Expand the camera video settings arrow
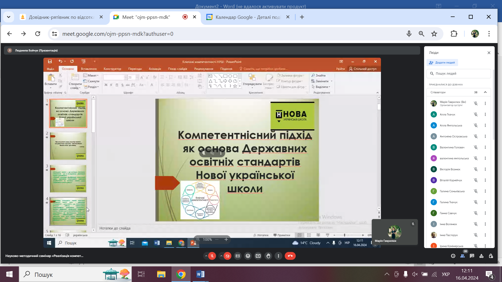The image size is (502, 282). [221, 256]
